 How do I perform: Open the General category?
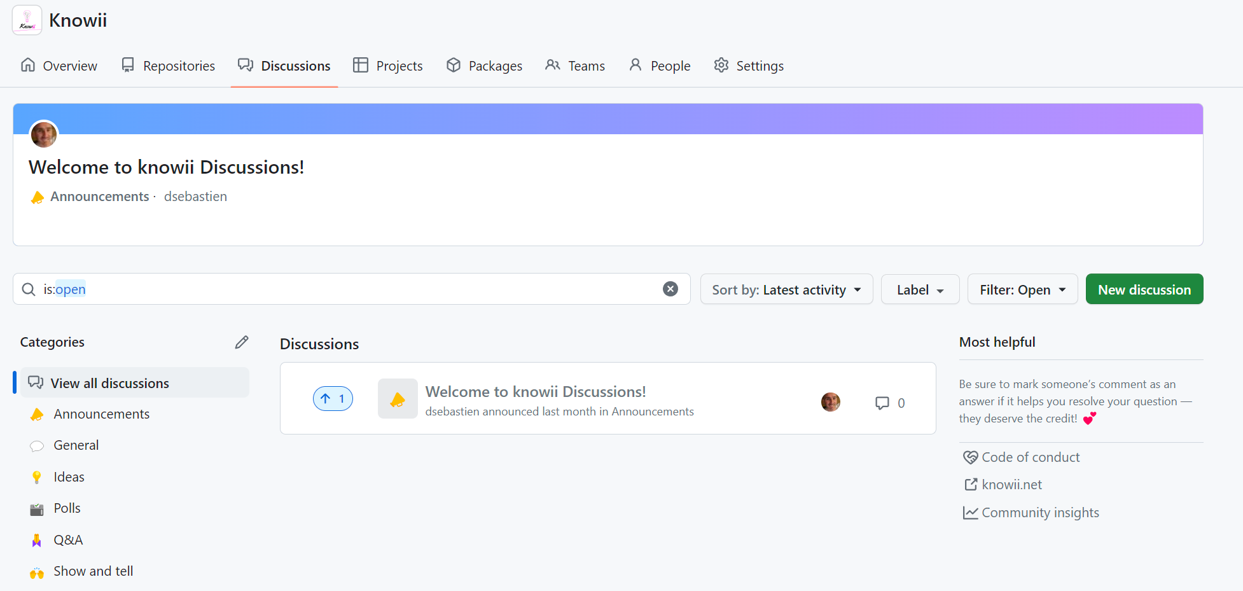coord(76,445)
